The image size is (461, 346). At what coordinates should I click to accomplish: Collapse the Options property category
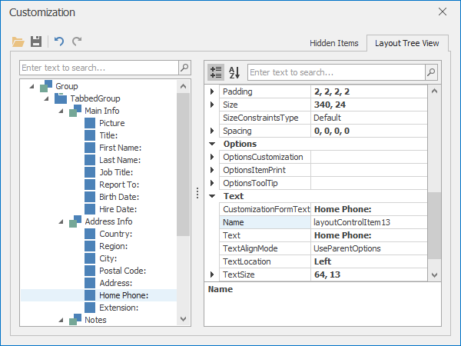(213, 144)
